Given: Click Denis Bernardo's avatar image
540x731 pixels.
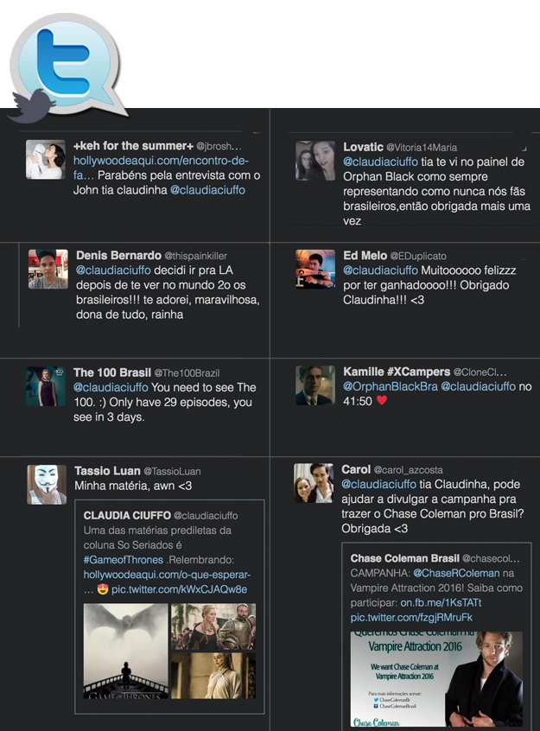Looking at the screenshot, I should [48, 269].
